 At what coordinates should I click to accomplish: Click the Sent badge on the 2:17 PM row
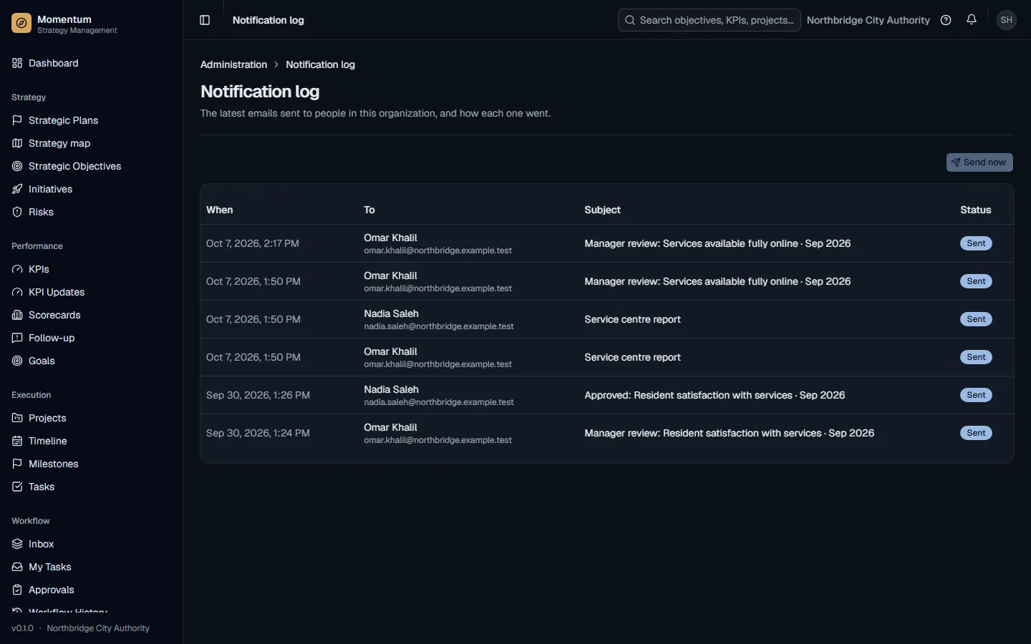[x=976, y=243]
